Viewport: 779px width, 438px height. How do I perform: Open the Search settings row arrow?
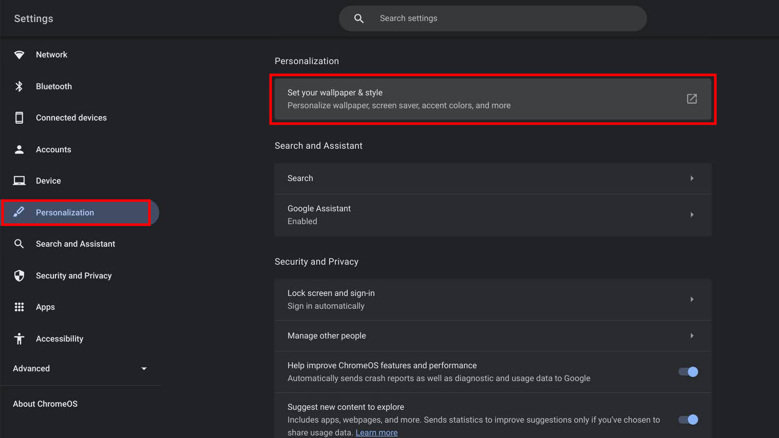[x=692, y=178]
